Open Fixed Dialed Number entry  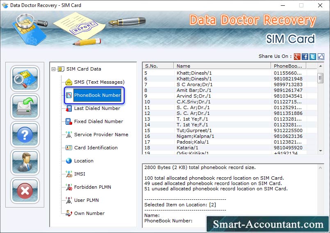click(98, 121)
